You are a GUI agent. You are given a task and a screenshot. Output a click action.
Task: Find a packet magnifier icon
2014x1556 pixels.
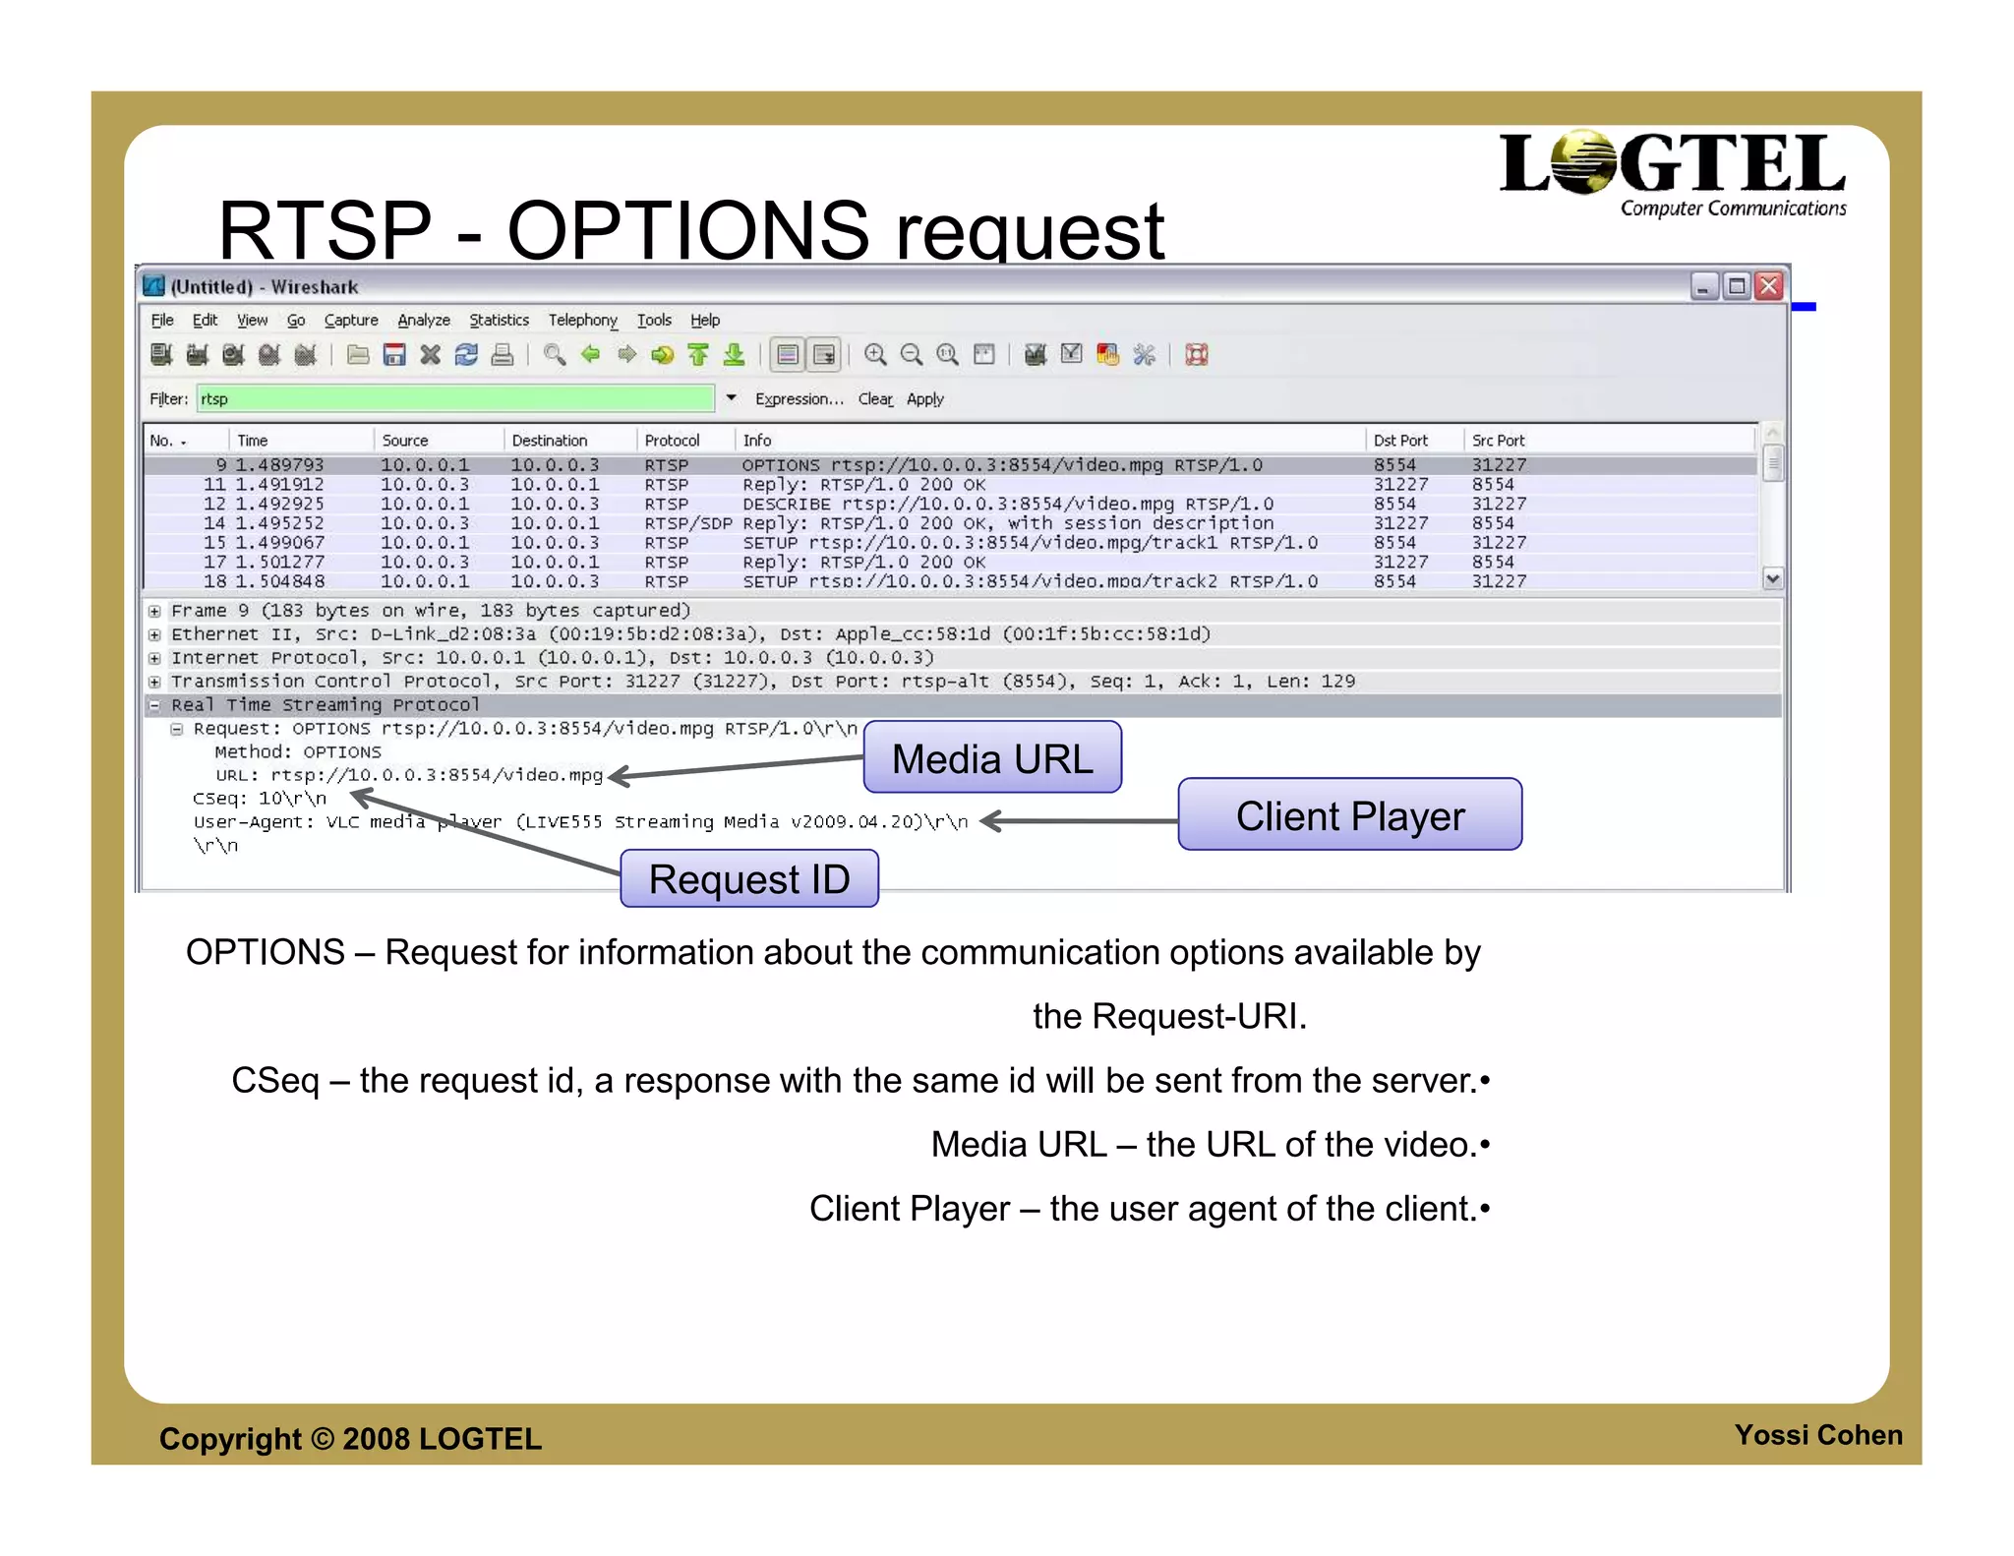click(x=555, y=355)
